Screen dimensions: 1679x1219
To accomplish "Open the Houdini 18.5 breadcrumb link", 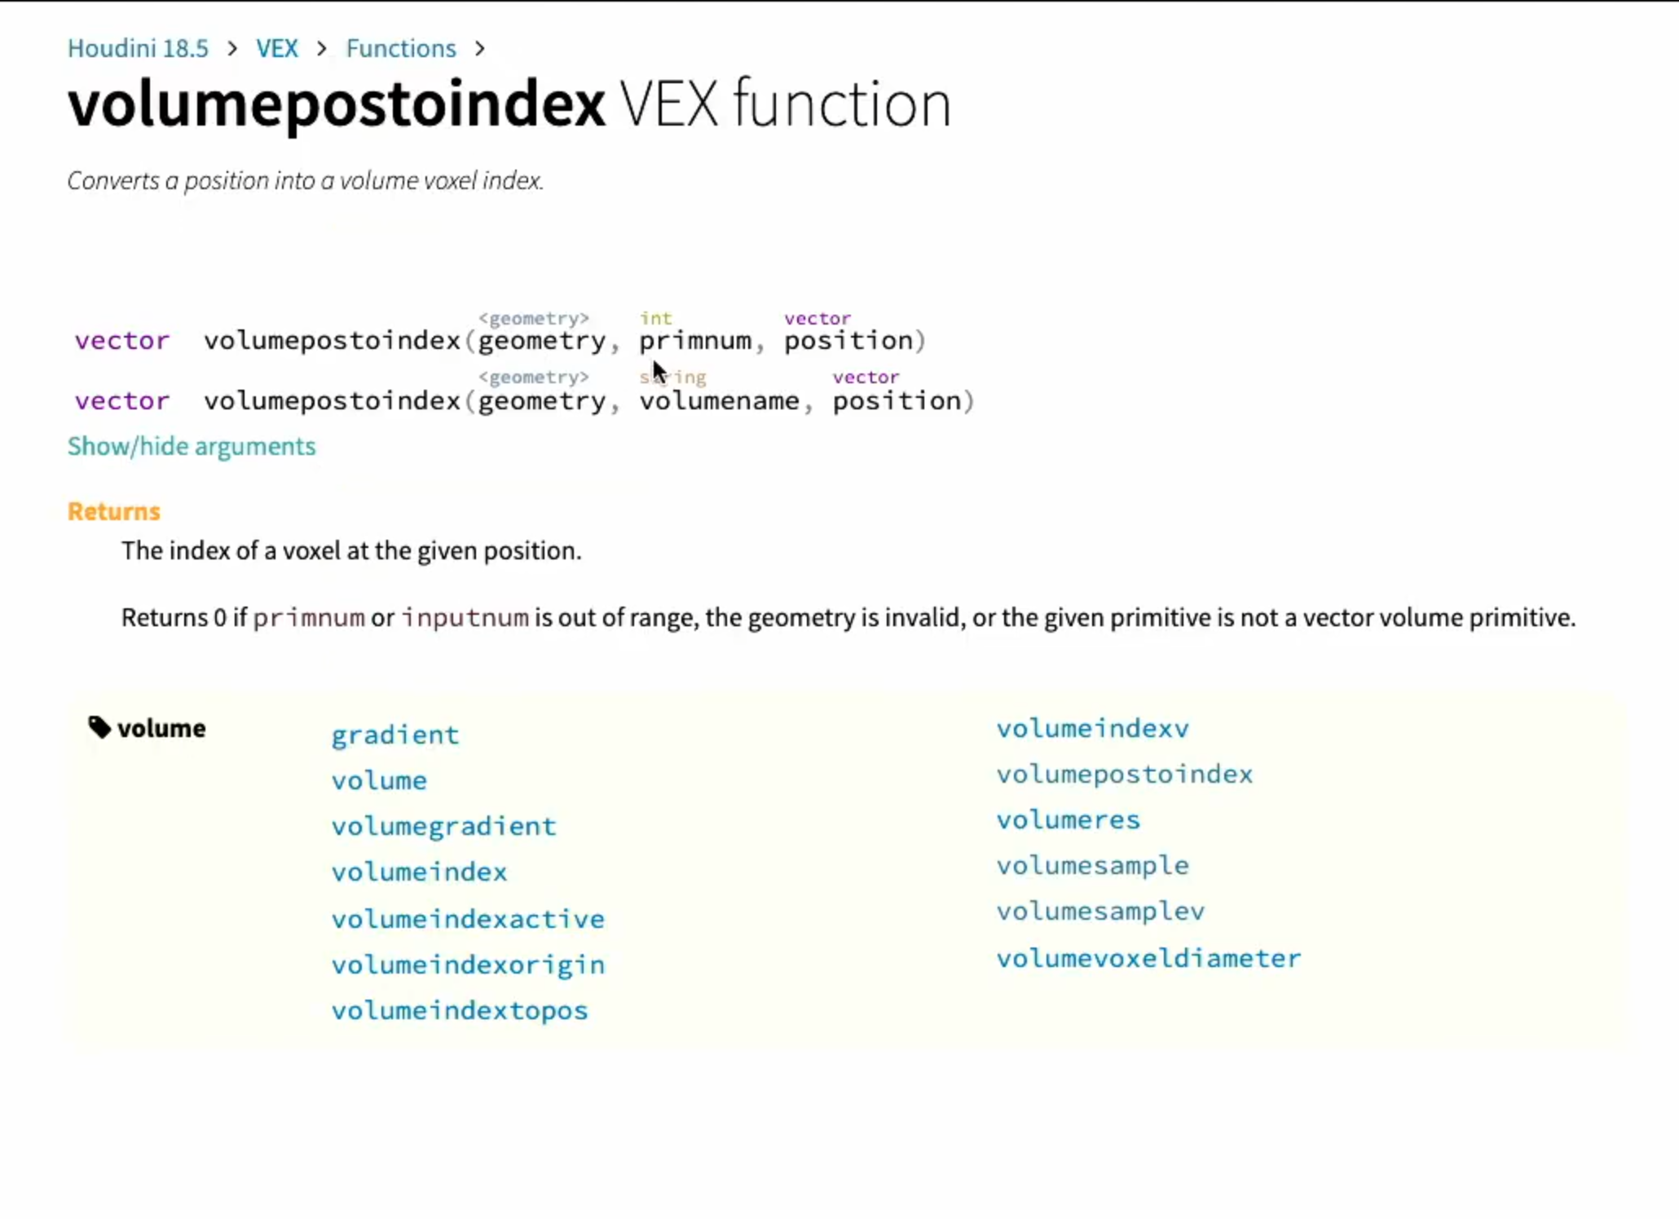I will pos(138,48).
